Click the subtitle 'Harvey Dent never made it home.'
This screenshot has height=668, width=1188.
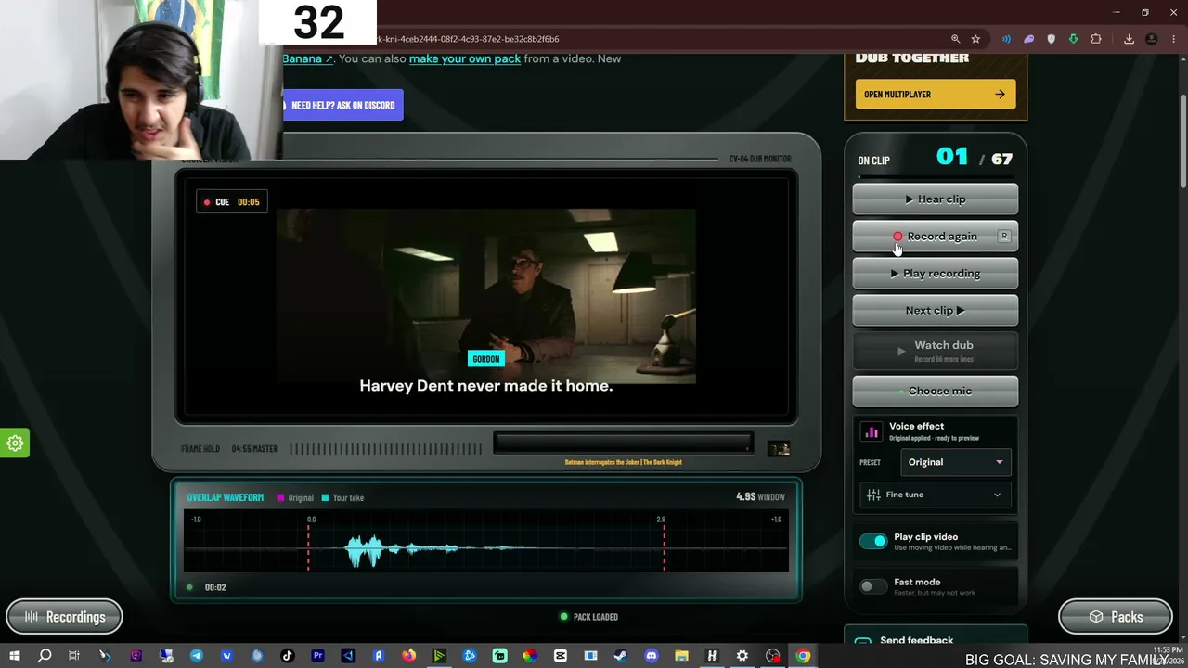tap(486, 385)
